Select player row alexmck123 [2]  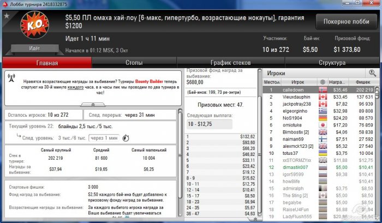(x=319, y=146)
